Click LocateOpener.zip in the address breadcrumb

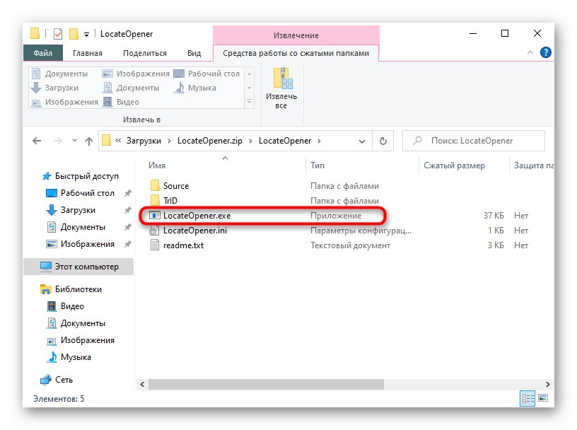click(210, 141)
